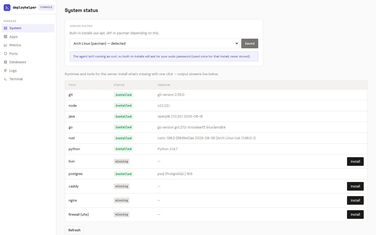Click the Terminal prompt icon
Viewport: 376px width, 235px height.
point(5,79)
